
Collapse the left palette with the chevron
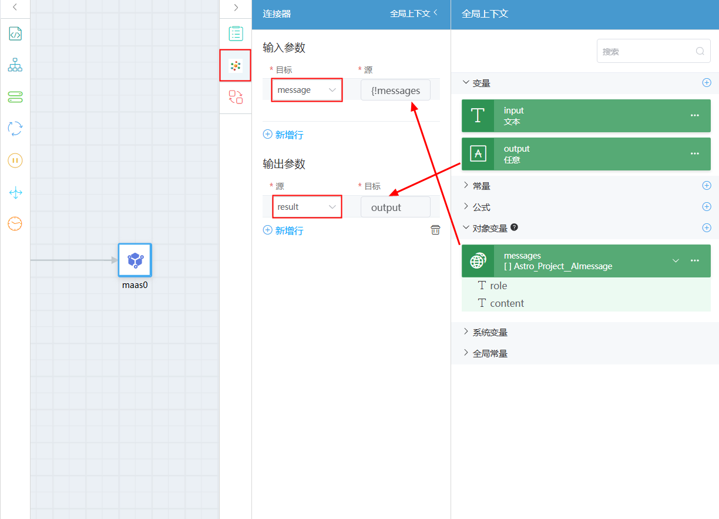(15, 7)
